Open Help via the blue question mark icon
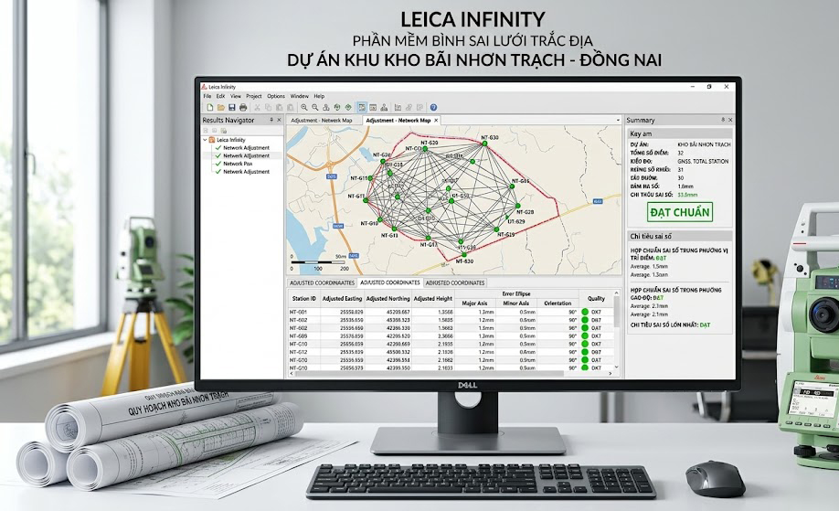This screenshot has width=839, height=511. point(433,108)
